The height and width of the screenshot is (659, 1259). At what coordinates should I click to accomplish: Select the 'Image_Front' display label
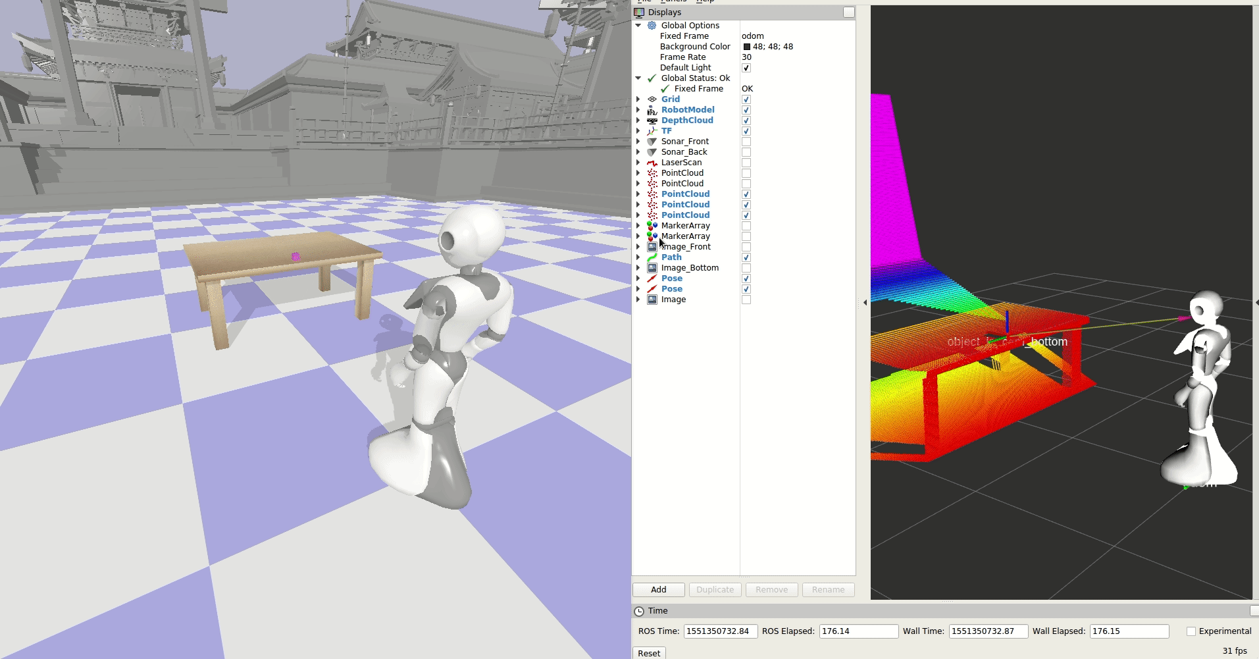click(x=686, y=246)
